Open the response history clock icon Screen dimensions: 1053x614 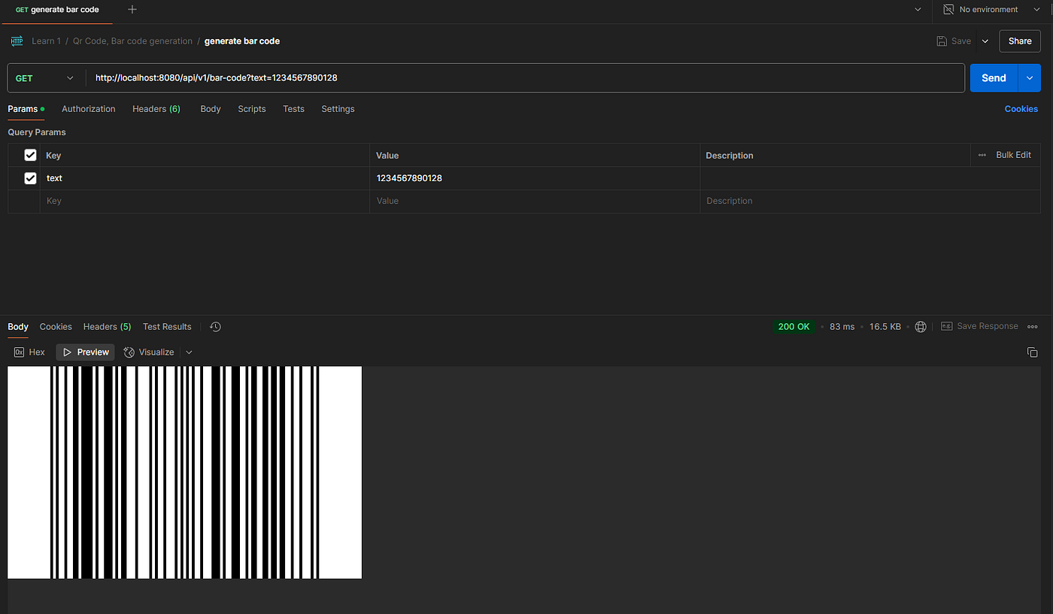215,327
